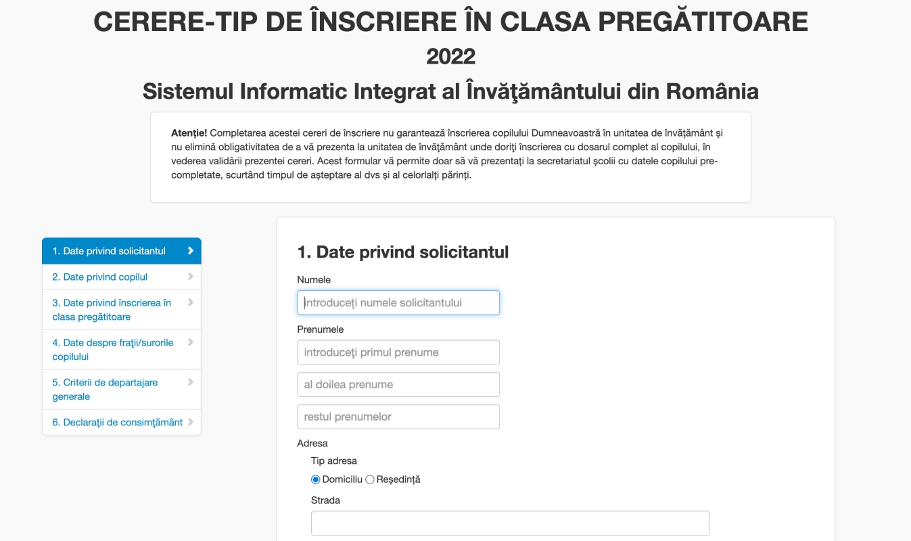Click the Strada address input field
911x541 pixels.
click(x=510, y=523)
